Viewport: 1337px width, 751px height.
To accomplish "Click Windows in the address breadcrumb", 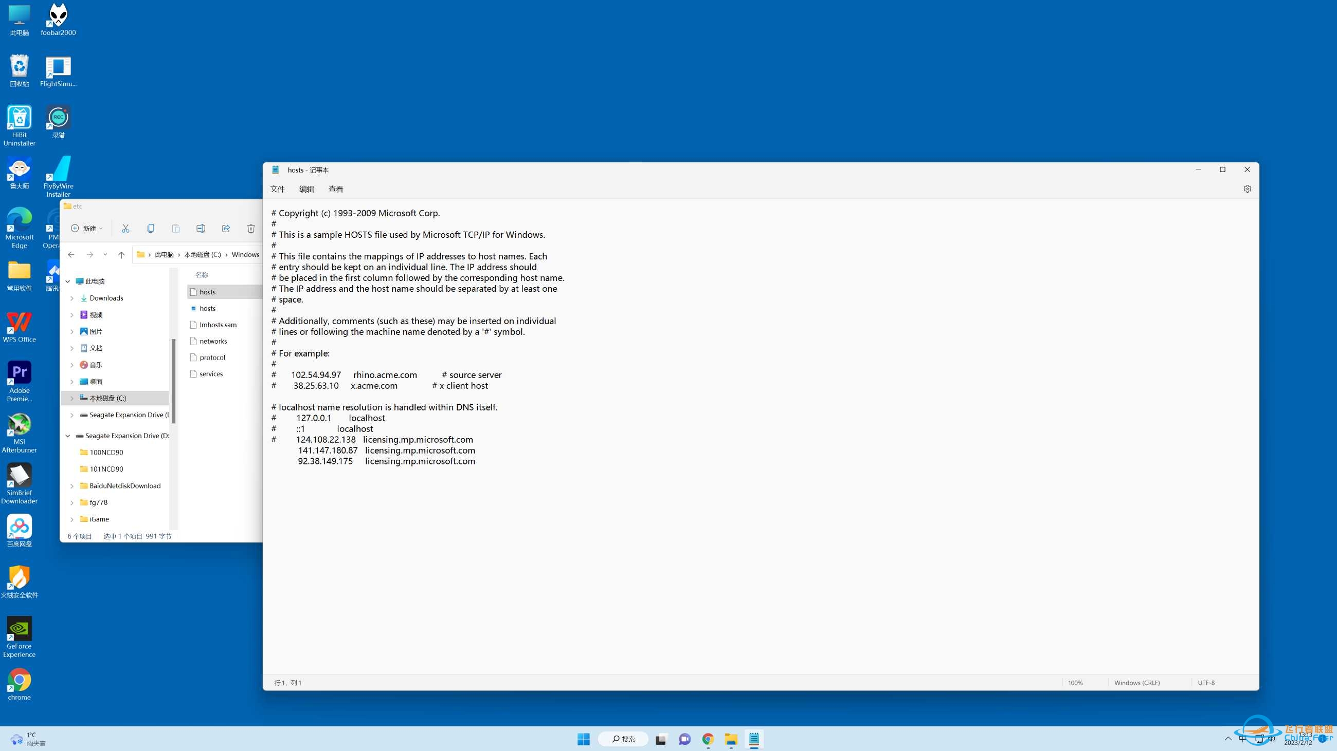I will (245, 254).
